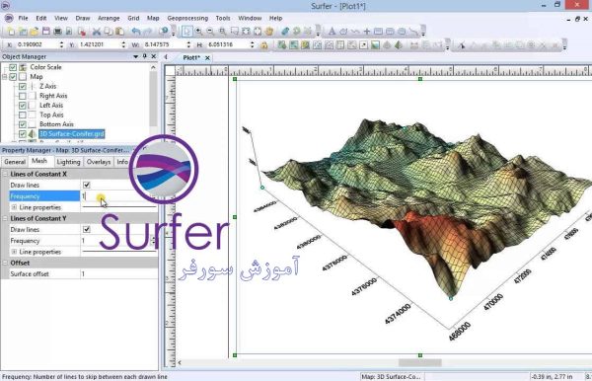Uncheck the Map visibility checkbox
This screenshot has width=592, height=381.
tap(13, 77)
